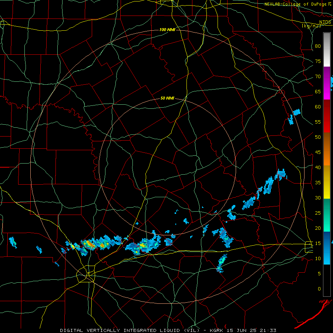Pick the magenta-purple segment of color bar

[x=327, y=83]
